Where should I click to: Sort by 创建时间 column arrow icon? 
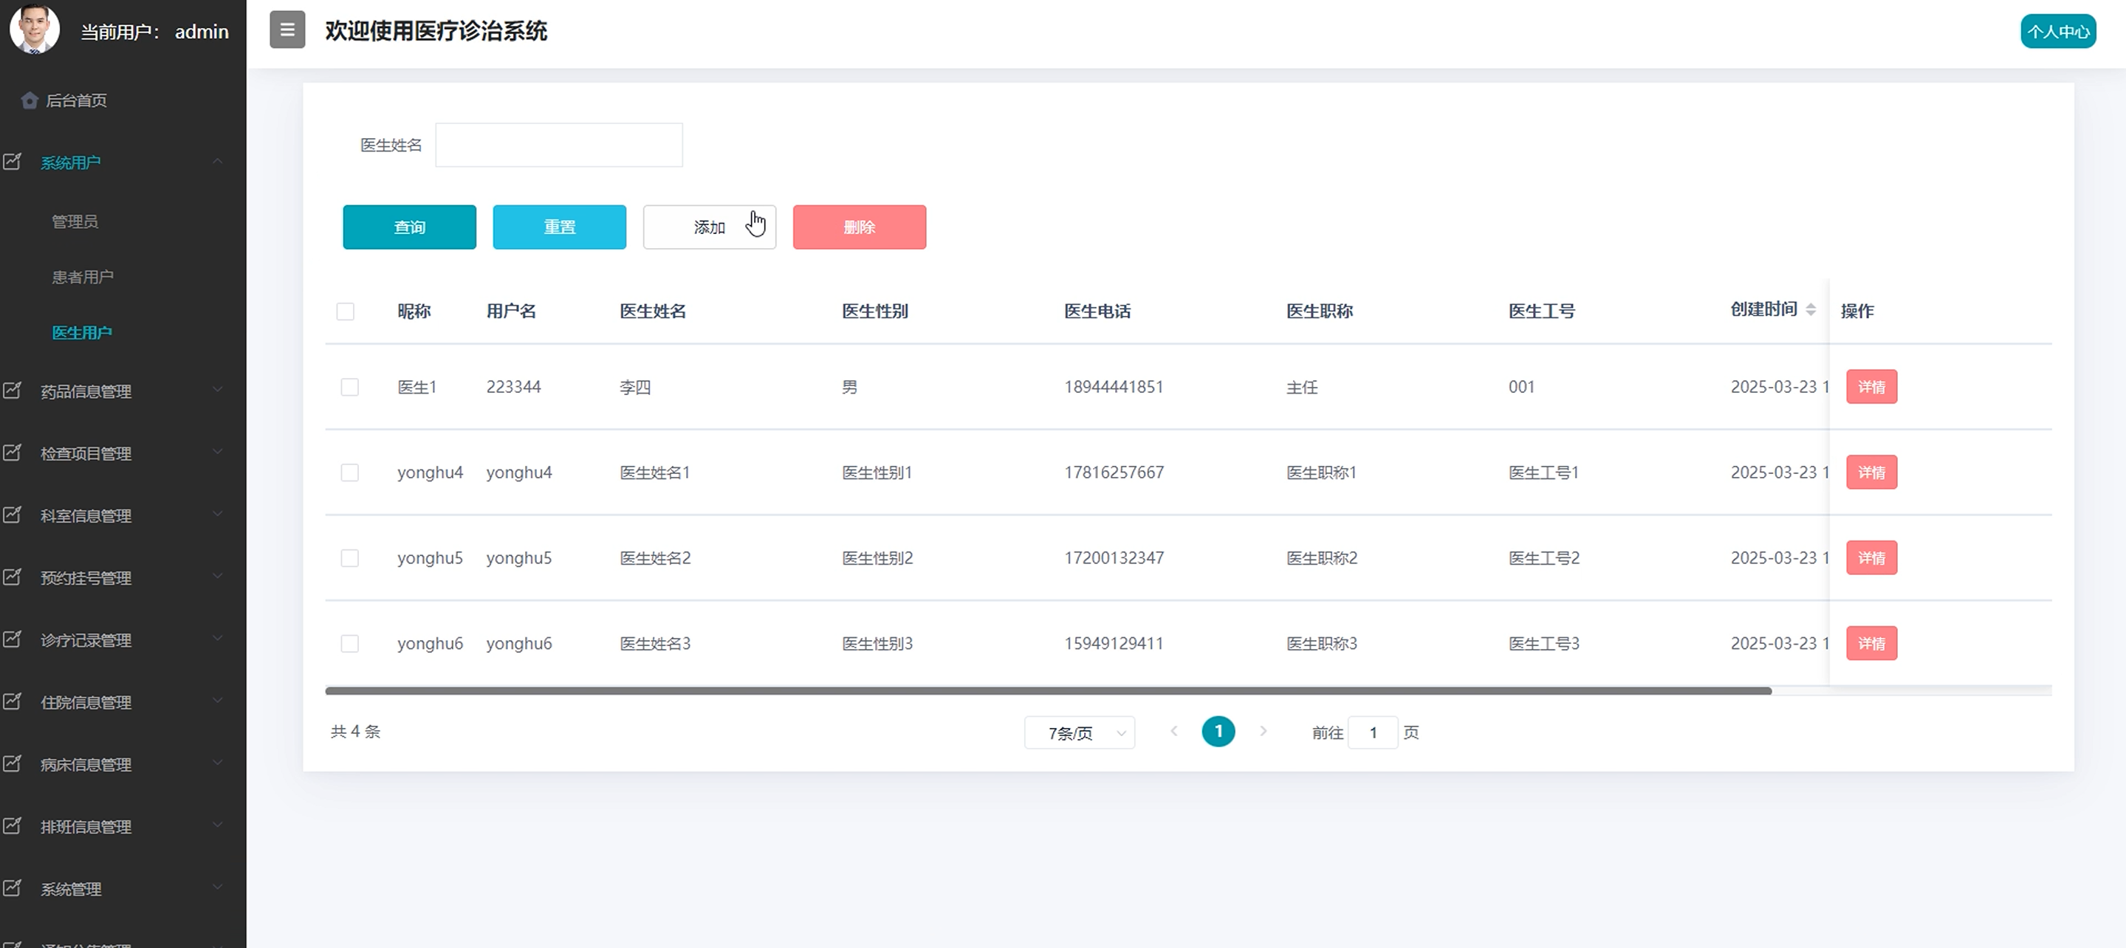1810,309
